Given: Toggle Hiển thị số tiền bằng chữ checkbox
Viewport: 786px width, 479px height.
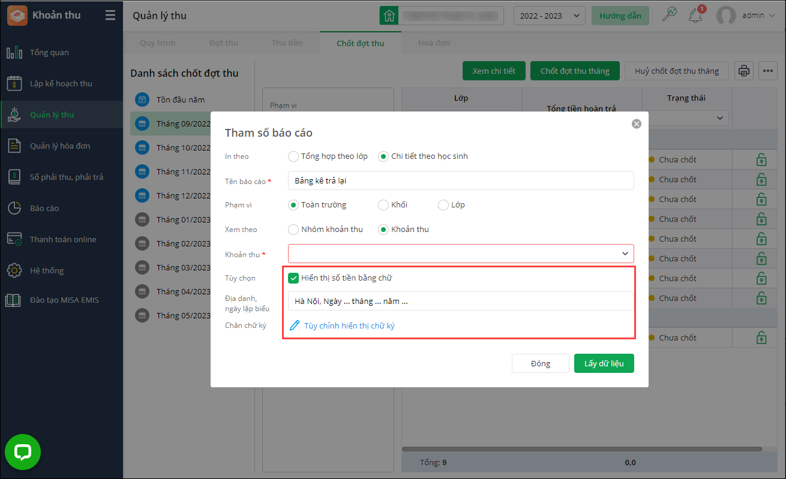Looking at the screenshot, I should point(293,278).
